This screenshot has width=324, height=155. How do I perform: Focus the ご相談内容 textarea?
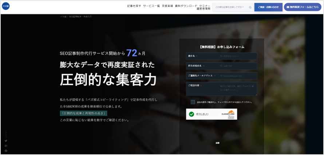pos(221,89)
